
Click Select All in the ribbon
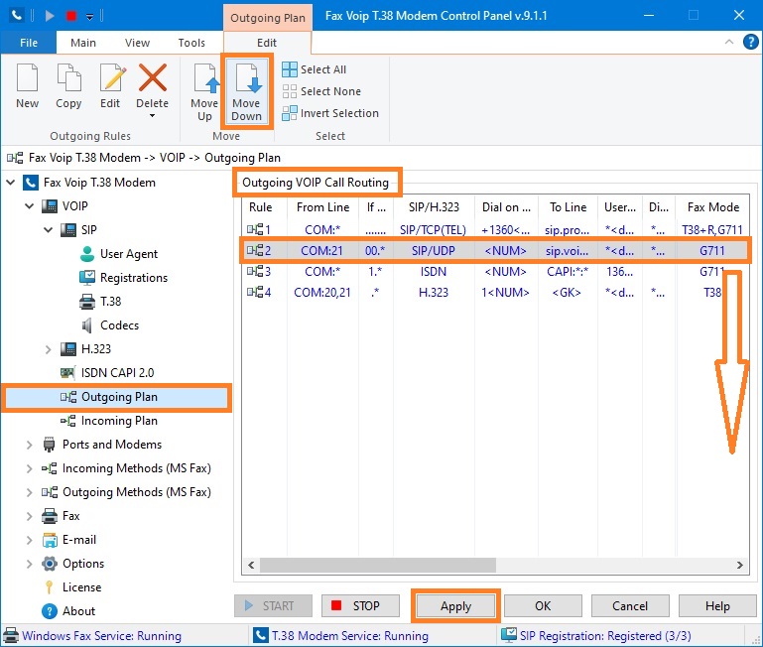(x=314, y=69)
